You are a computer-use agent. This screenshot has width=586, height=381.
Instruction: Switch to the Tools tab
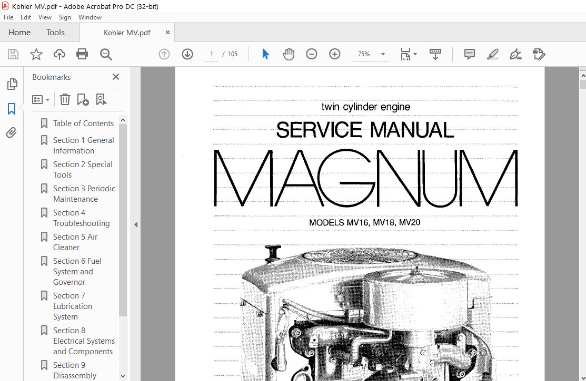55,33
